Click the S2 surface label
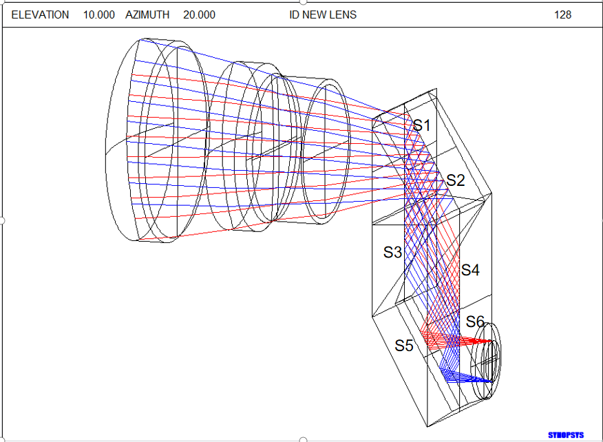Viewport: 603px width, 442px height. (455, 180)
